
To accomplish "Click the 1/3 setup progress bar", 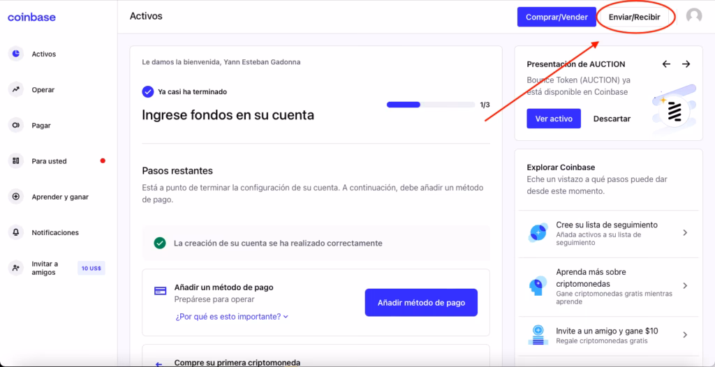I will coord(431,105).
